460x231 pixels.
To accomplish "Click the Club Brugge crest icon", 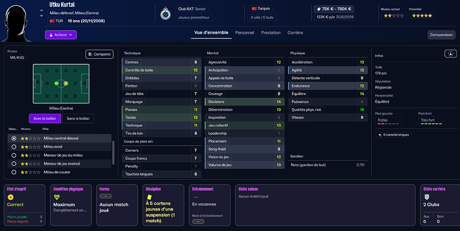I will [165, 13].
